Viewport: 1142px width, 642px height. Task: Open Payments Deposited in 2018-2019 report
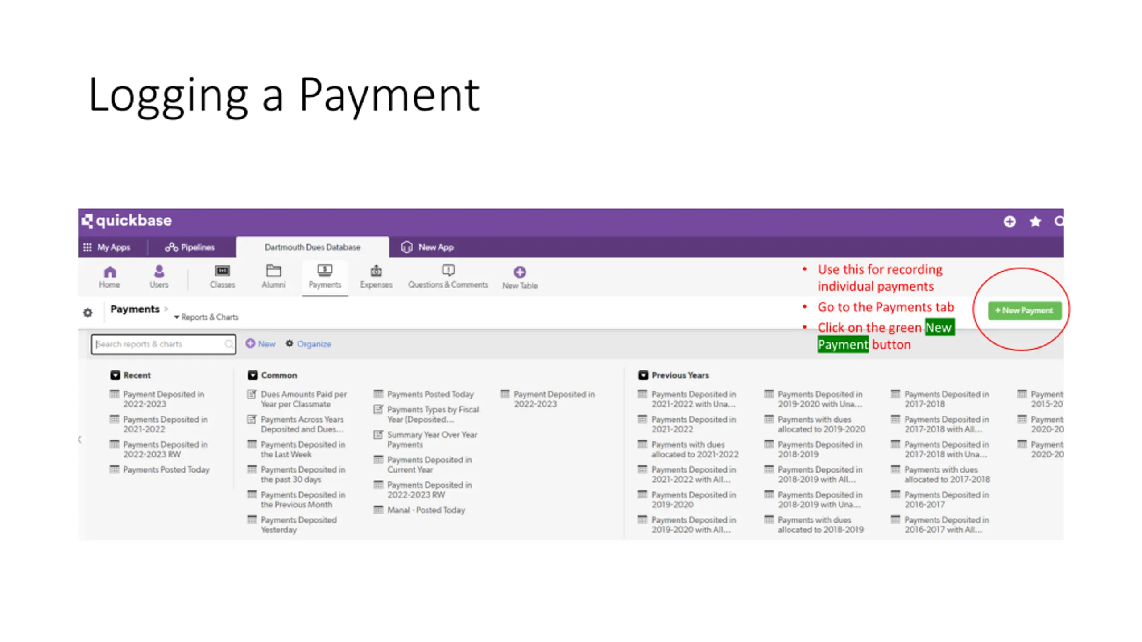click(820, 449)
